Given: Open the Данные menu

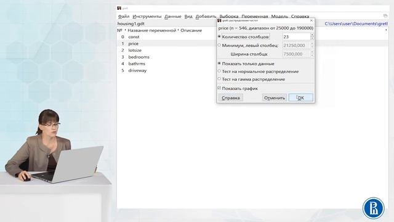Looking at the screenshot, I should click(173, 17).
